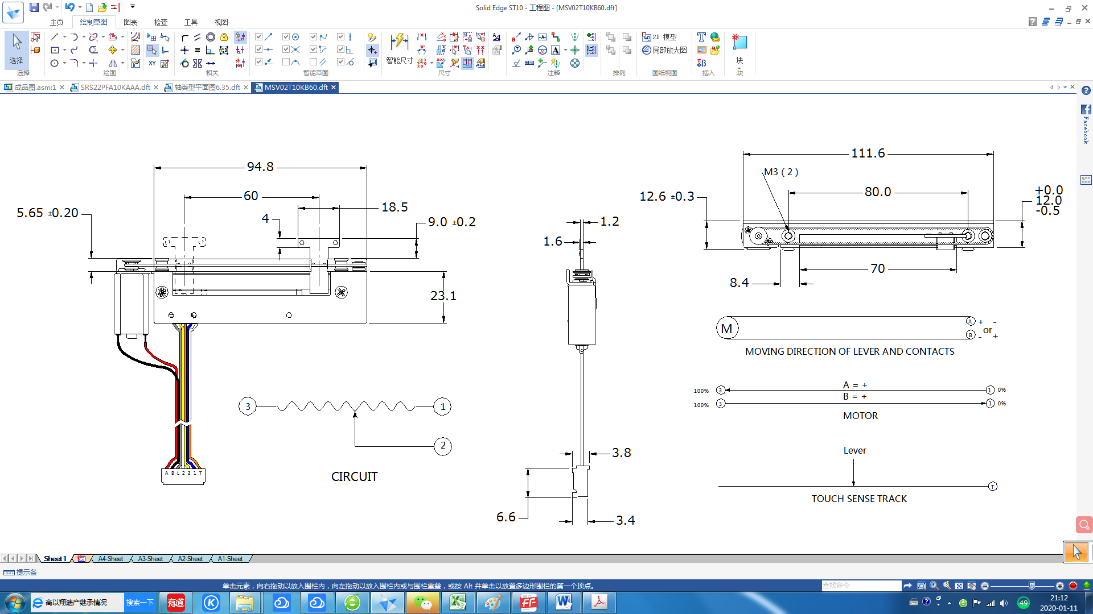Click the Fit view icon in status bar
Screen dimensions: 1093x614
point(959,586)
